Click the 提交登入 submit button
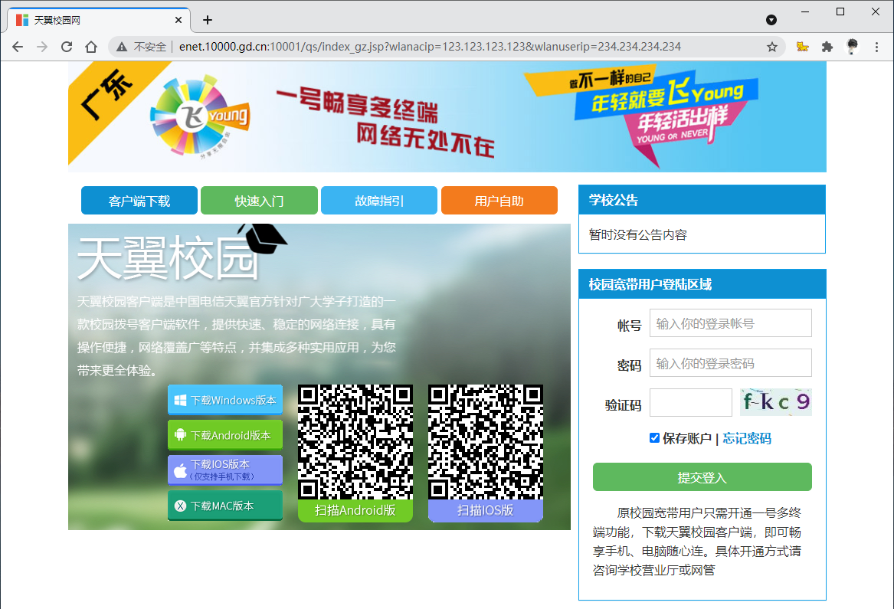Screen dimensions: 894x609 (702, 477)
